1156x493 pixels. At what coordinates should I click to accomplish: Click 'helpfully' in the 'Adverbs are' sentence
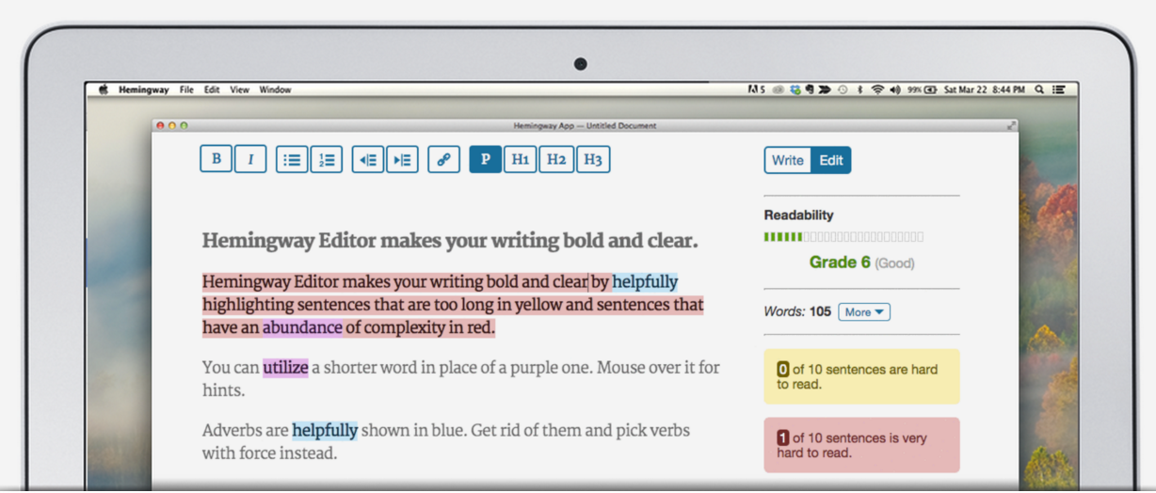pyautogui.click(x=325, y=430)
